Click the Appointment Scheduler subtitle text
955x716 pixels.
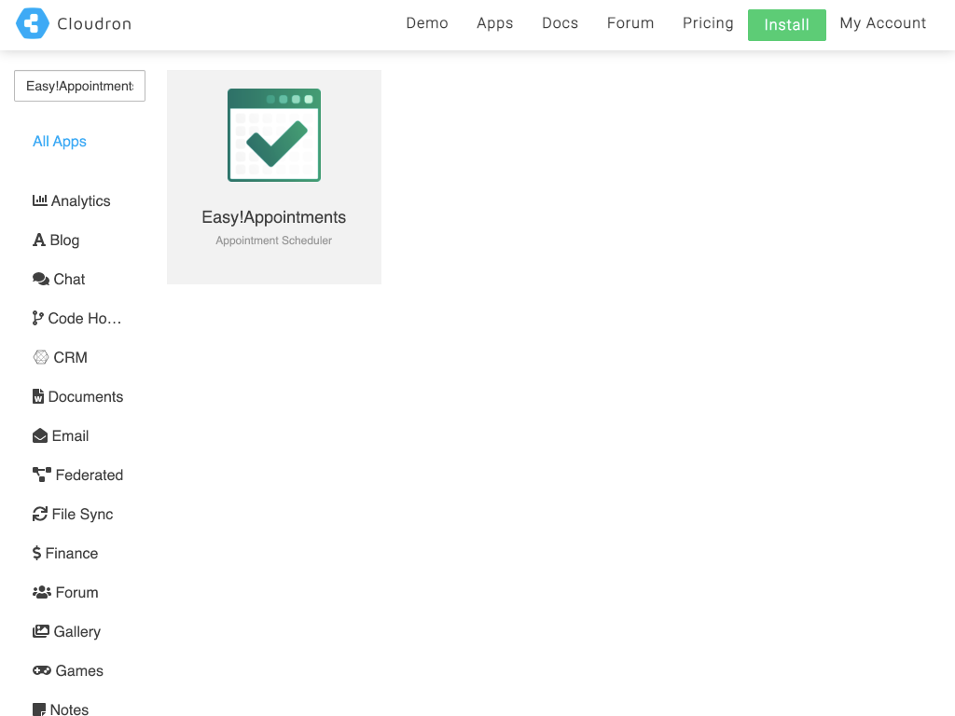click(274, 241)
